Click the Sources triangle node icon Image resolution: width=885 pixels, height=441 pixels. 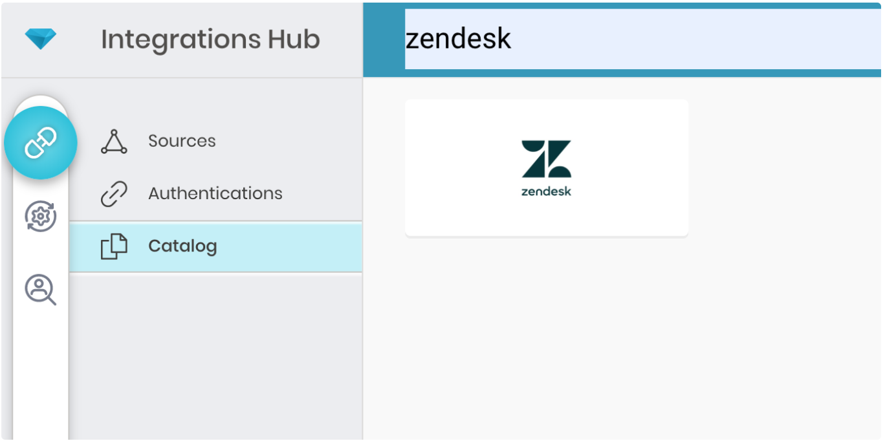coord(114,142)
